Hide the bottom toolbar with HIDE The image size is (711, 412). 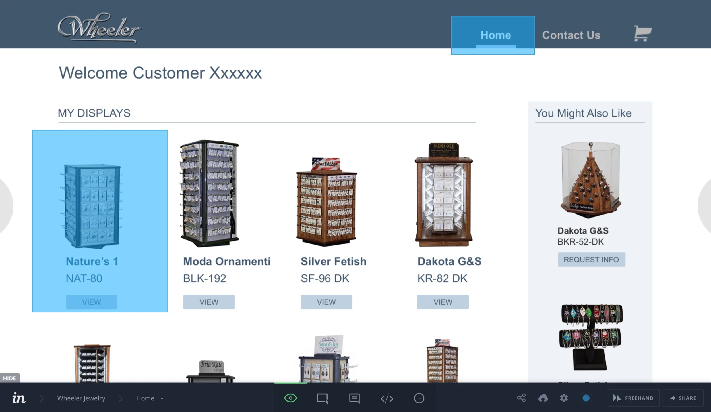(x=10, y=378)
